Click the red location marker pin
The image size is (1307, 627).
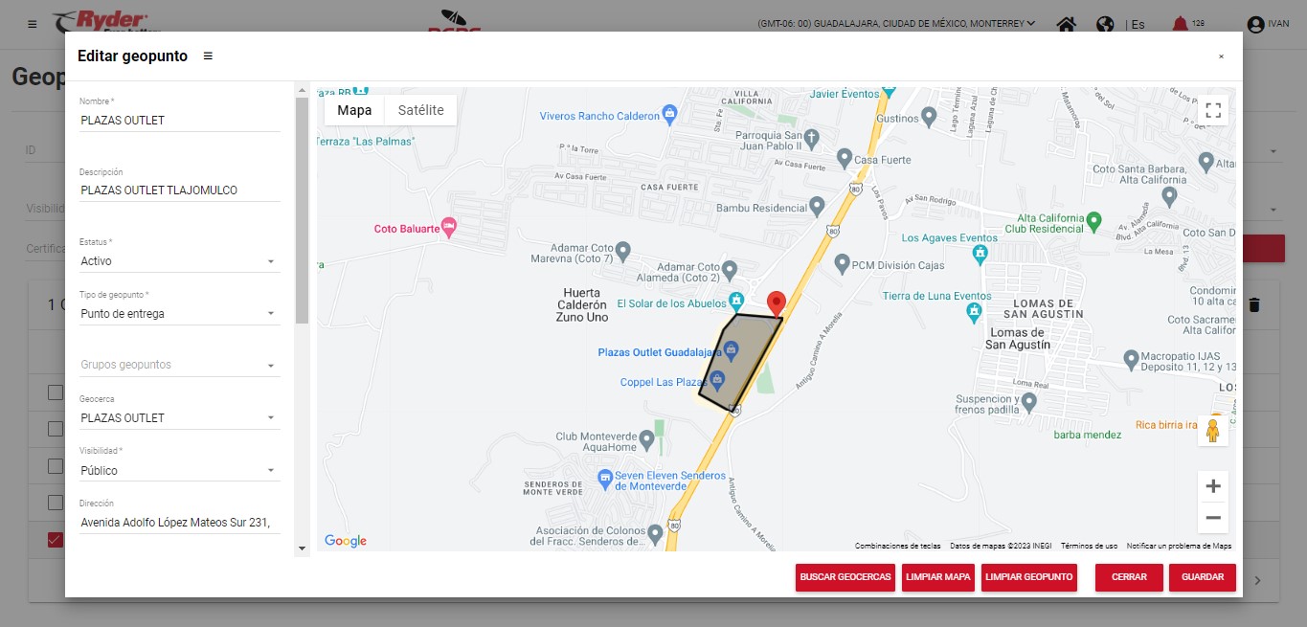tap(777, 302)
